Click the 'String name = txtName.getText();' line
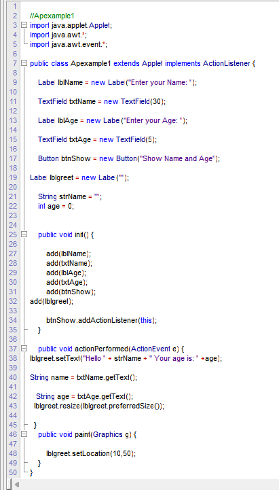The width and height of the screenshot is (279, 490). pyautogui.click(x=83, y=377)
